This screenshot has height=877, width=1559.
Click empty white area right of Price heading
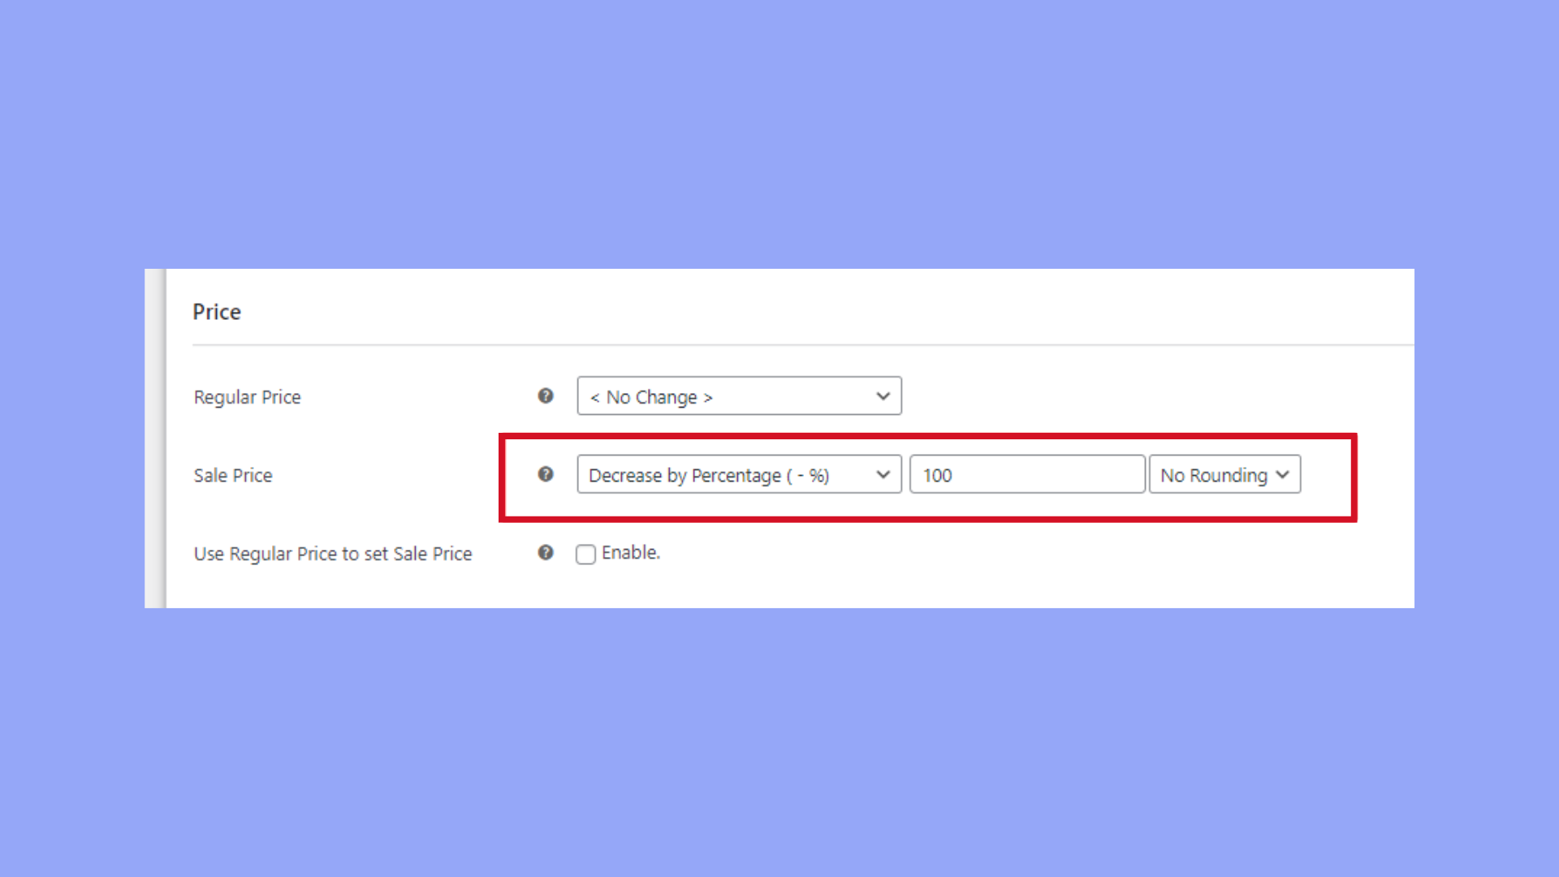[812, 312]
